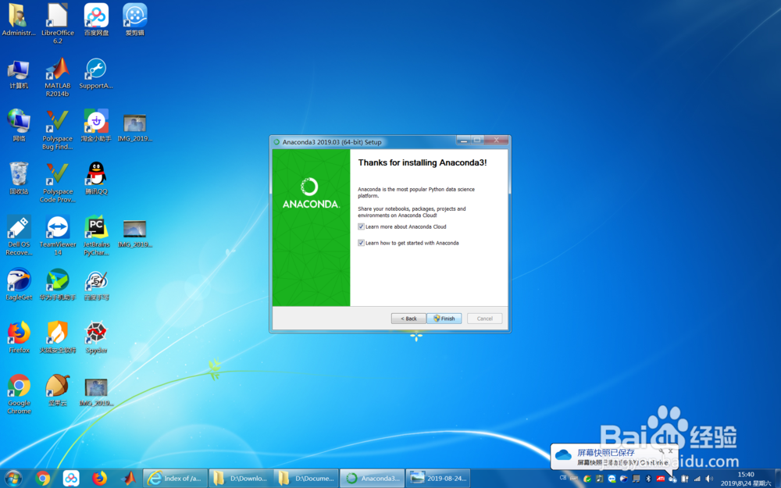781x488 pixels.
Task: Open MATLAB pinned on the taskbar
Action: tap(128, 479)
